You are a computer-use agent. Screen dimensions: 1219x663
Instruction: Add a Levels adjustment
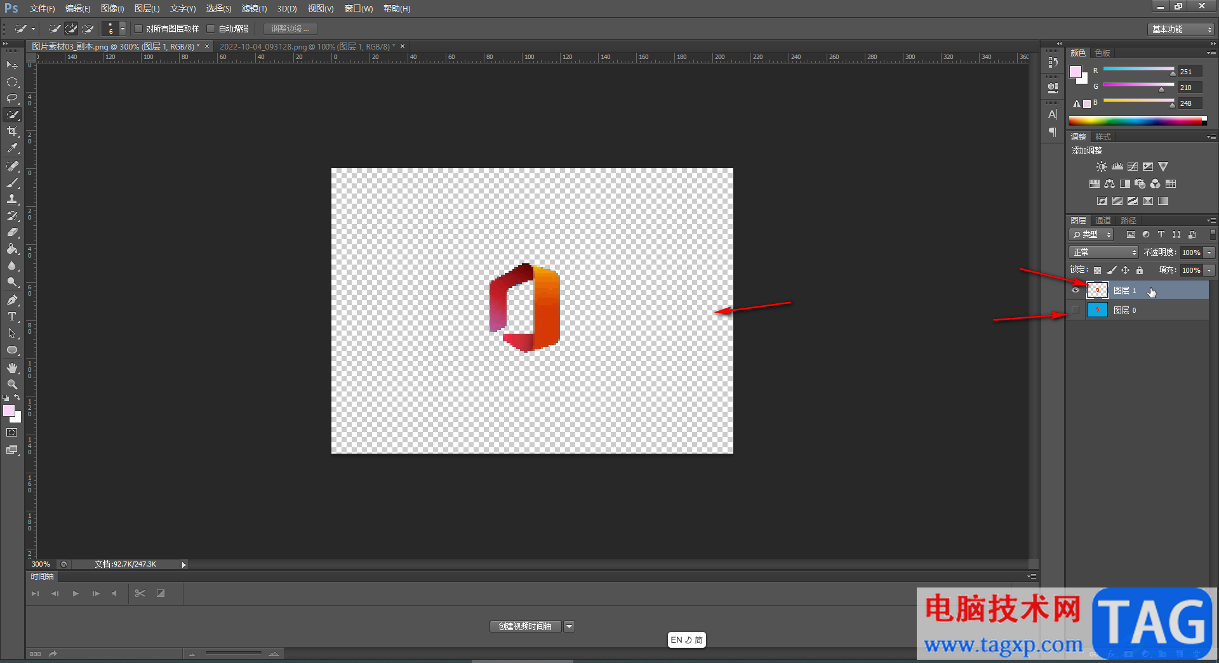click(x=1117, y=167)
